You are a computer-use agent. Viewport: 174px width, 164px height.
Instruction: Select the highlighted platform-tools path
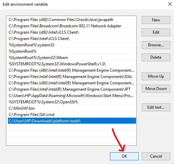[x=72, y=121]
